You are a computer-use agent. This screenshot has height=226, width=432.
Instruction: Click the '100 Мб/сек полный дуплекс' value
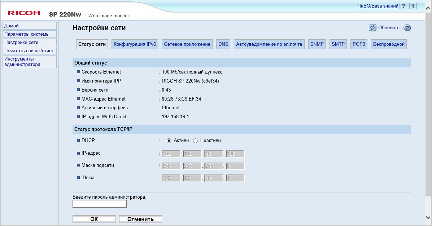(x=192, y=72)
